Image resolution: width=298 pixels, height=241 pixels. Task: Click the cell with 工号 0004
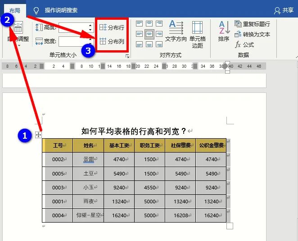58,215
